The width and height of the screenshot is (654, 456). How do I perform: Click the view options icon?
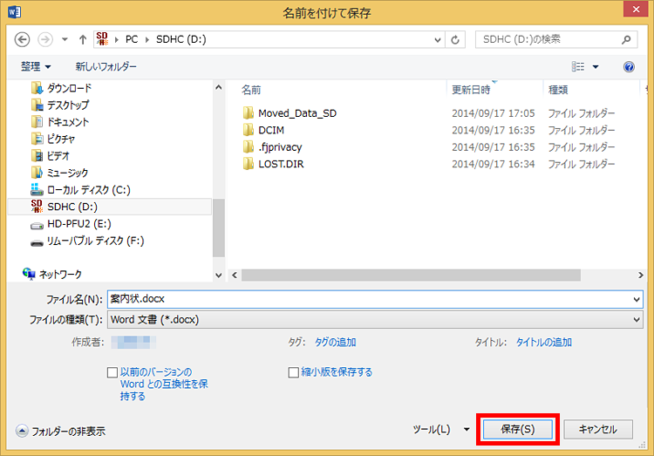tap(577, 67)
